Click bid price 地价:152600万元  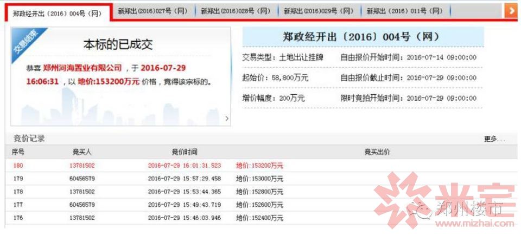[259, 205]
